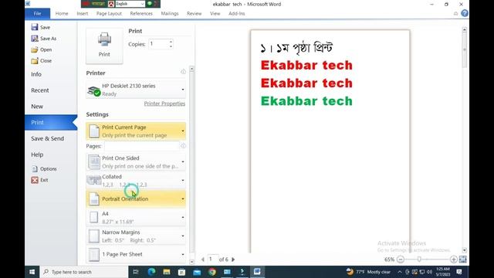Open the blue File tab

[x=38, y=14]
